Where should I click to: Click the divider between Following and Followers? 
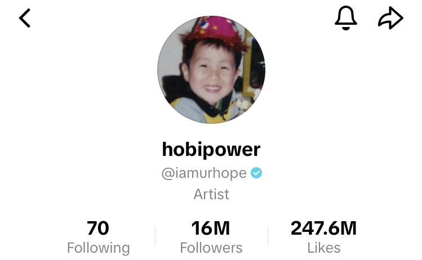click(156, 236)
